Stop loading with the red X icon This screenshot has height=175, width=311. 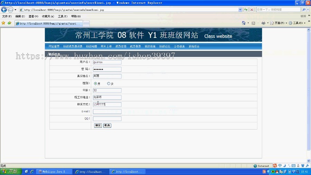click(252, 10)
